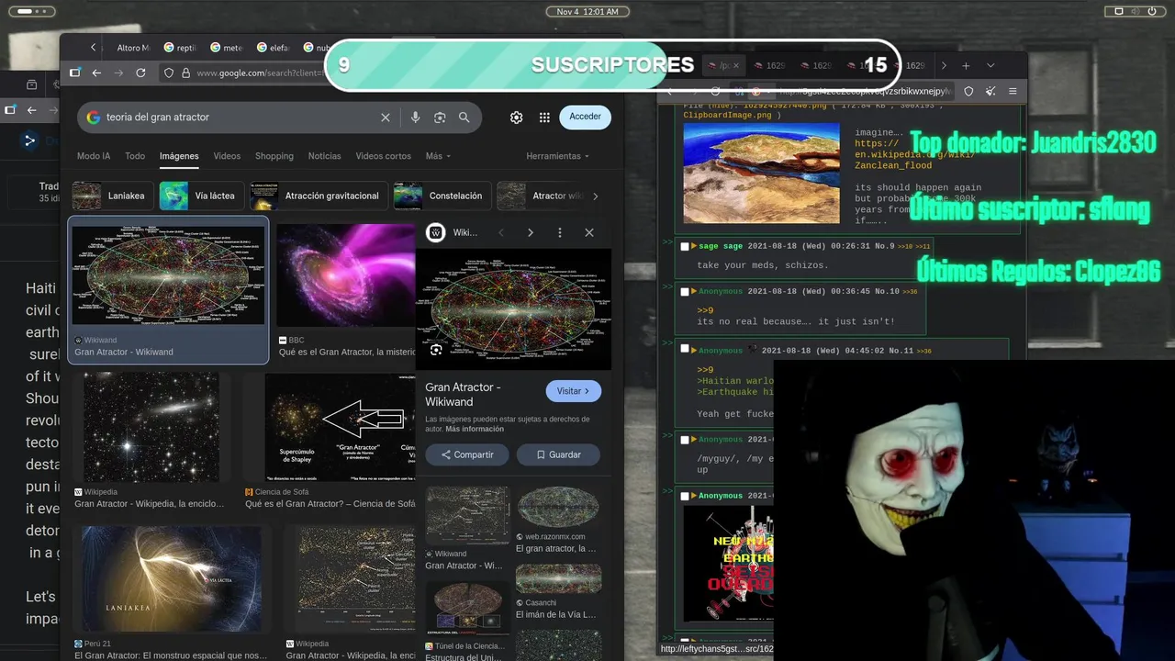Filter by the Constelación chip

tap(441, 196)
